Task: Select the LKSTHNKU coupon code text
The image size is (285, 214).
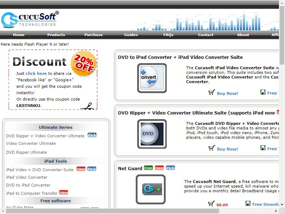Action: [x=28, y=106]
